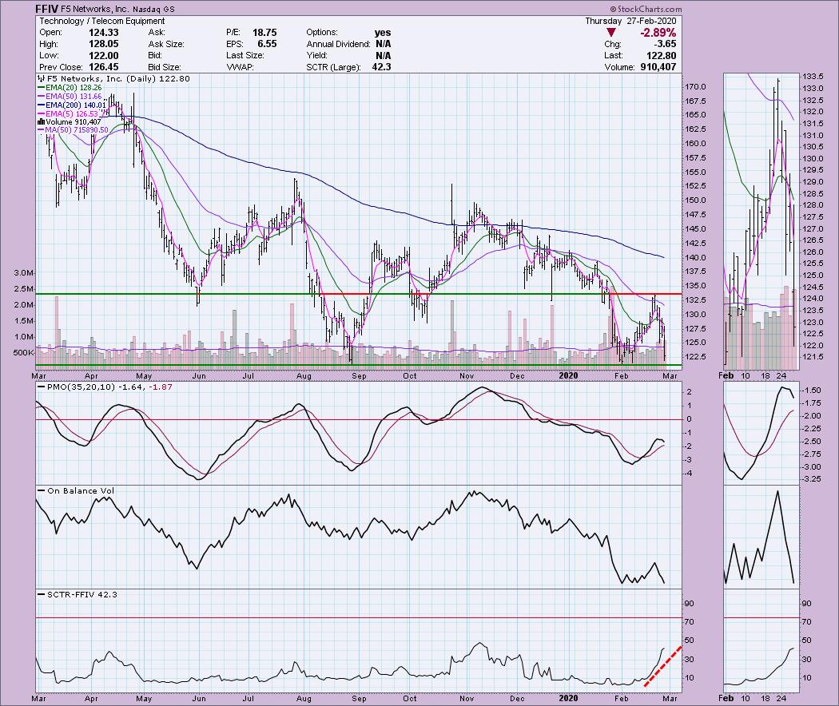Screen dimensions: 839x706
Task: Click the 2020 year label under price chart
Action: [568, 375]
